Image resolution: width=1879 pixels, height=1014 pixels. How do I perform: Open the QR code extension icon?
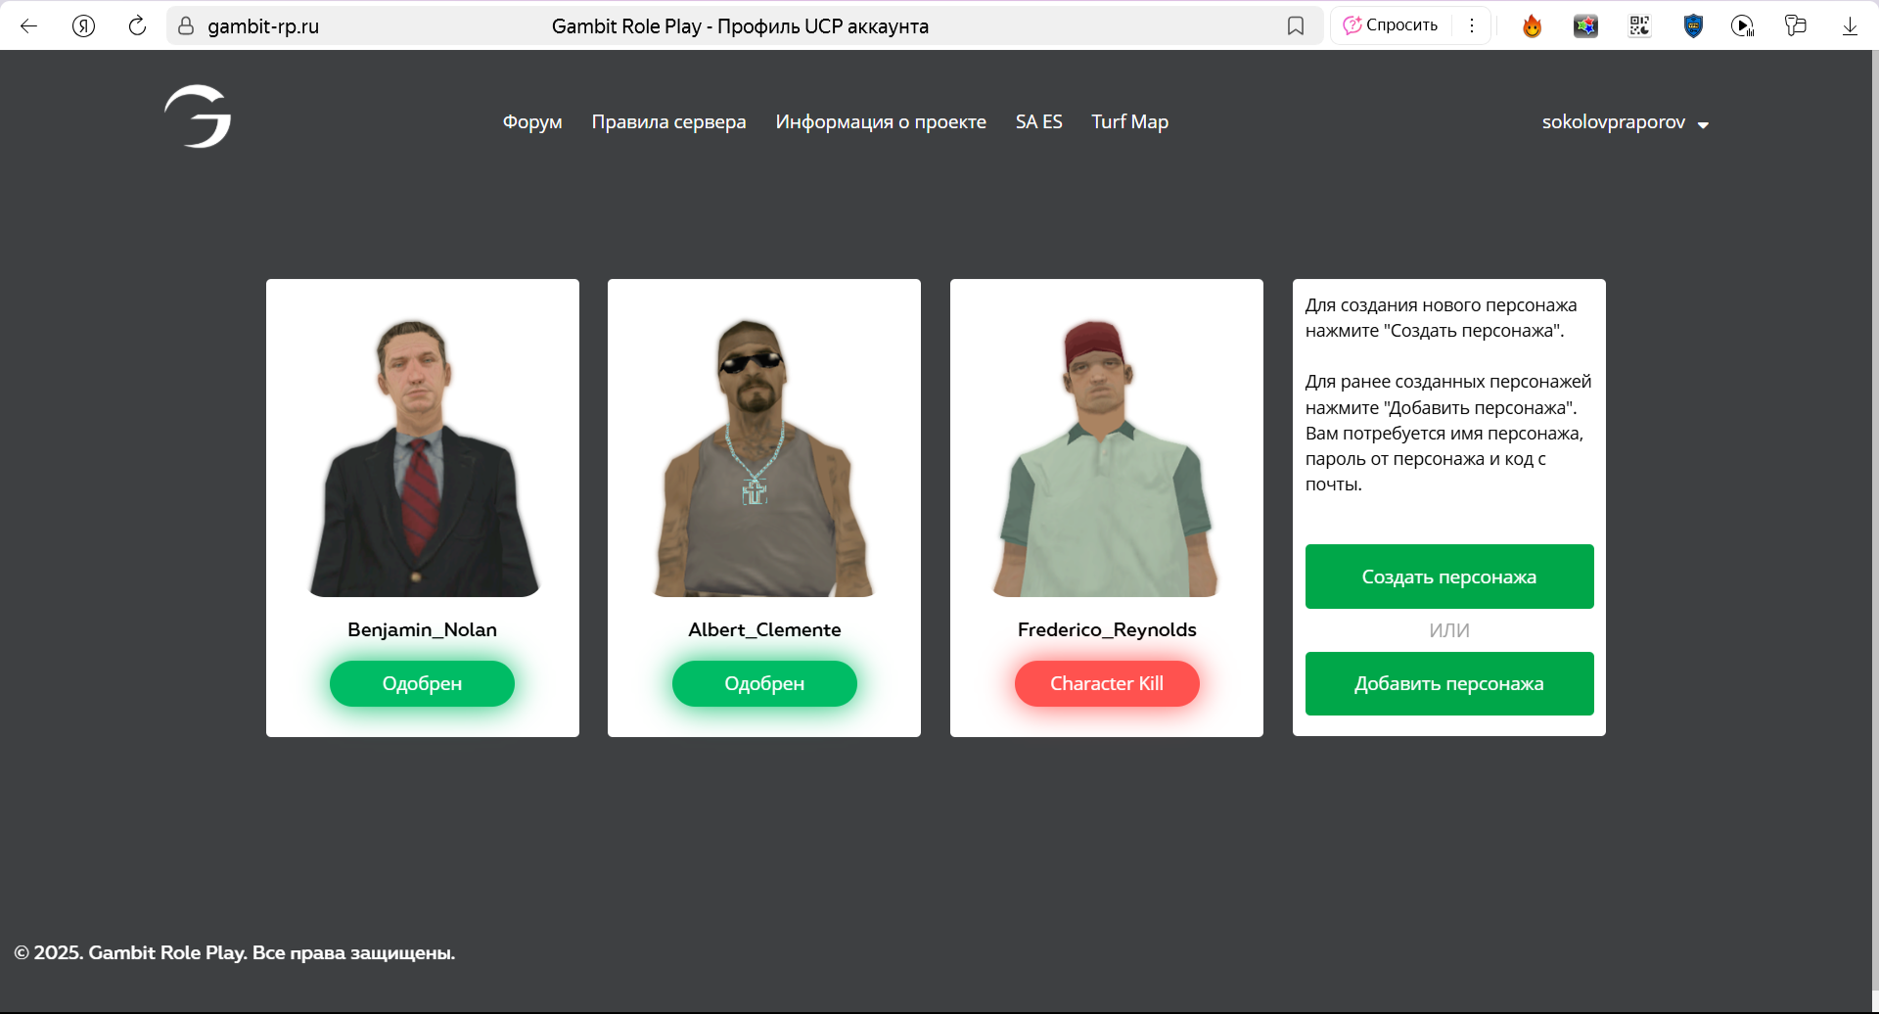1639,26
